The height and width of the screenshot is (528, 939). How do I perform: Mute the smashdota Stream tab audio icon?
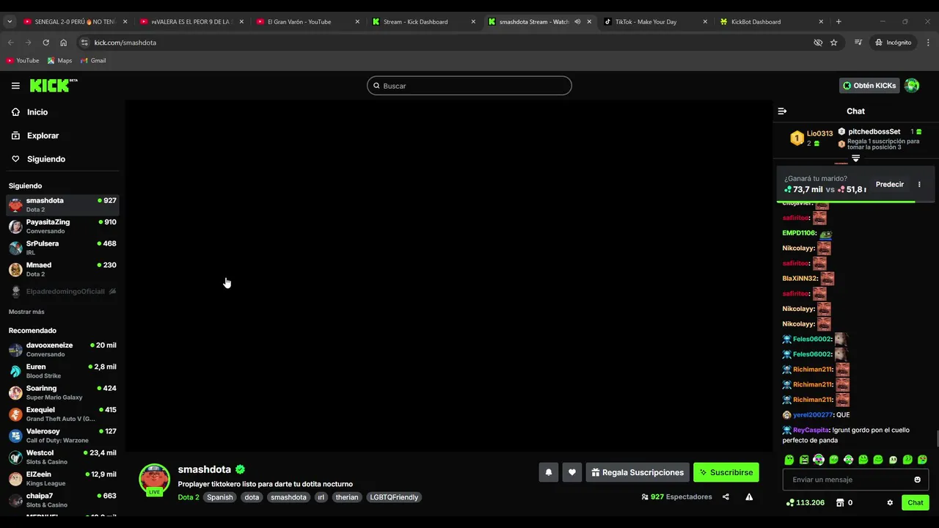(577, 22)
